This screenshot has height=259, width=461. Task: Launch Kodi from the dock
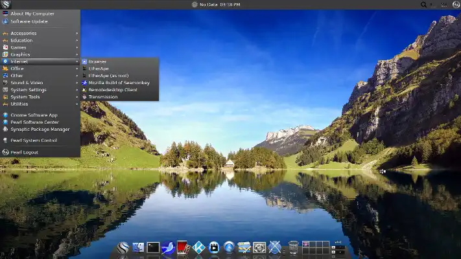point(199,247)
